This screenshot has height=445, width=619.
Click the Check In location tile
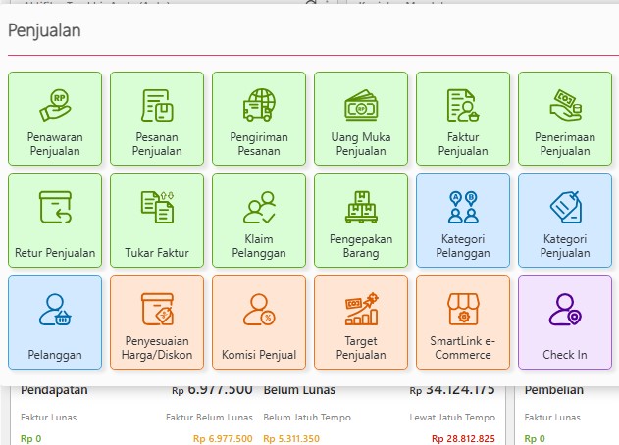[x=565, y=322]
